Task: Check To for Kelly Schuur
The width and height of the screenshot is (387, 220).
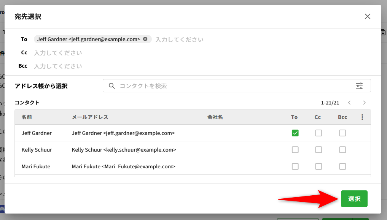Action: click(295, 150)
